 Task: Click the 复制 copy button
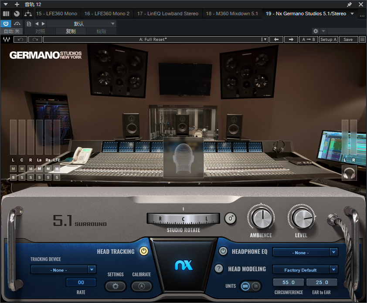[x=71, y=31]
